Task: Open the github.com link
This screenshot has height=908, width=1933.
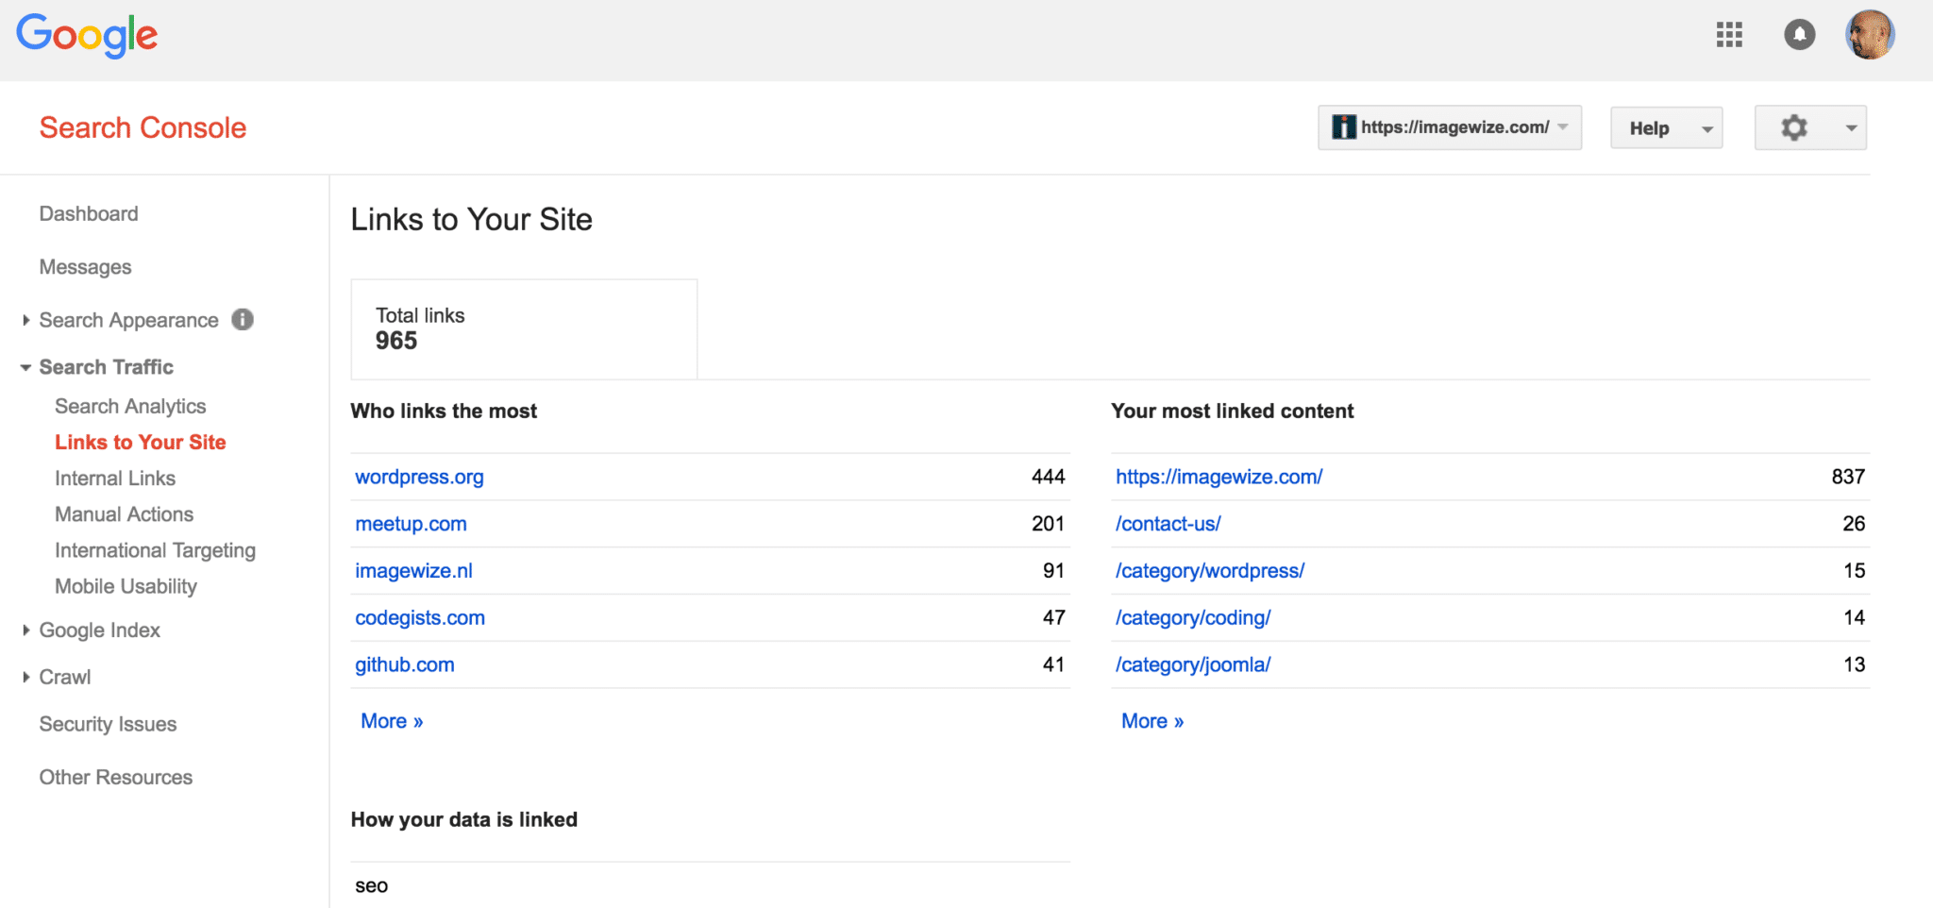Action: click(405, 664)
